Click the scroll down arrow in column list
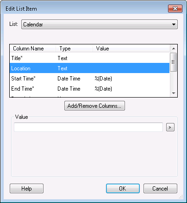The height and width of the screenshot is (203, 187). (x=174, y=93)
